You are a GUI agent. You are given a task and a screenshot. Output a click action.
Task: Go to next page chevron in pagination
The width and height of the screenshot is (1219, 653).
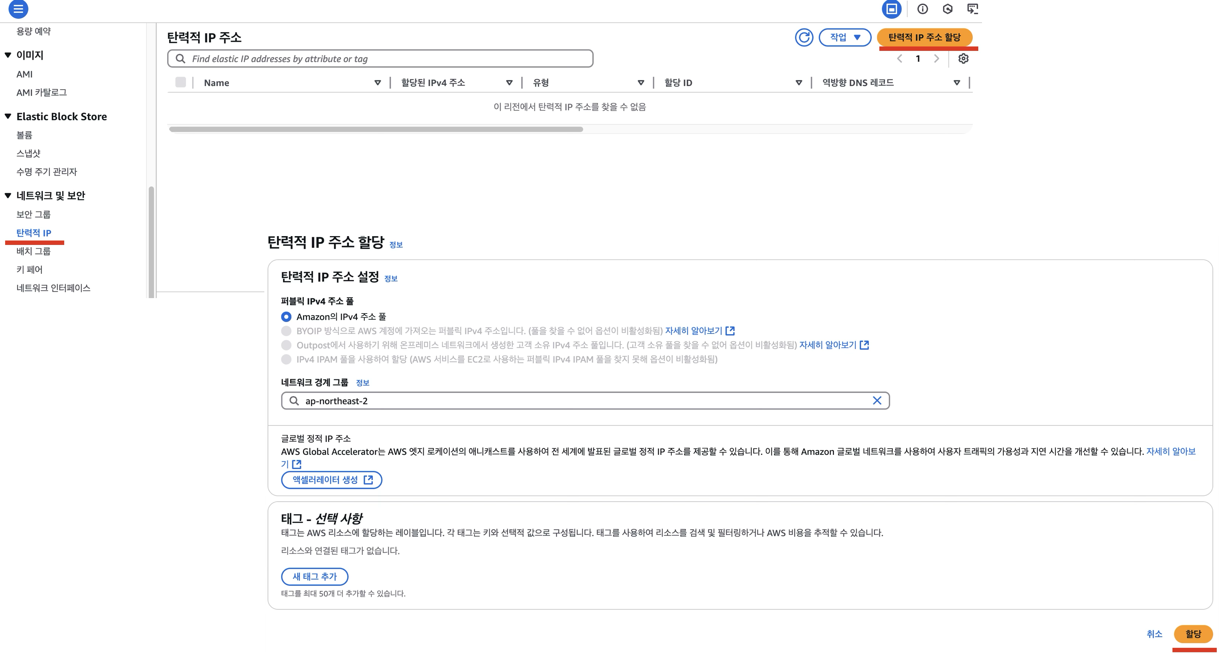tap(937, 59)
